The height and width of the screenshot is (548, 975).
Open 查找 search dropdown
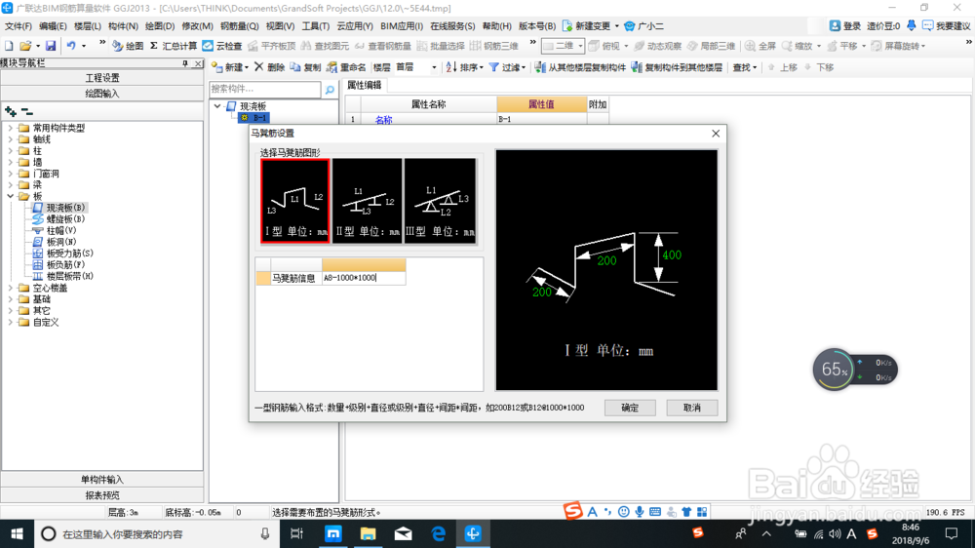pyautogui.click(x=744, y=67)
